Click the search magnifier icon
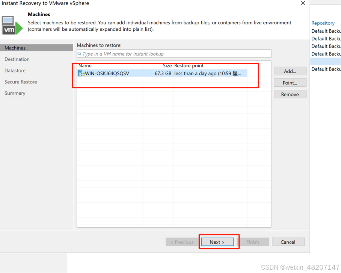341x273 pixels. click(x=80, y=54)
